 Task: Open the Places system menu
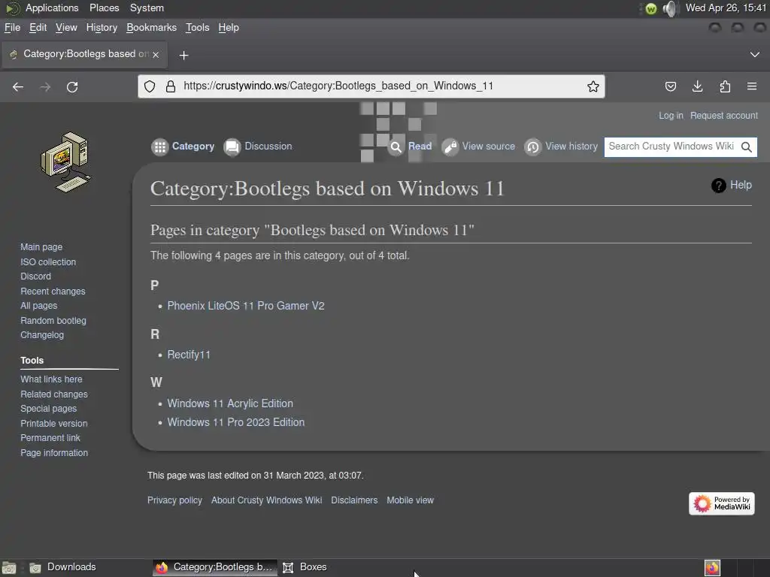point(104,8)
